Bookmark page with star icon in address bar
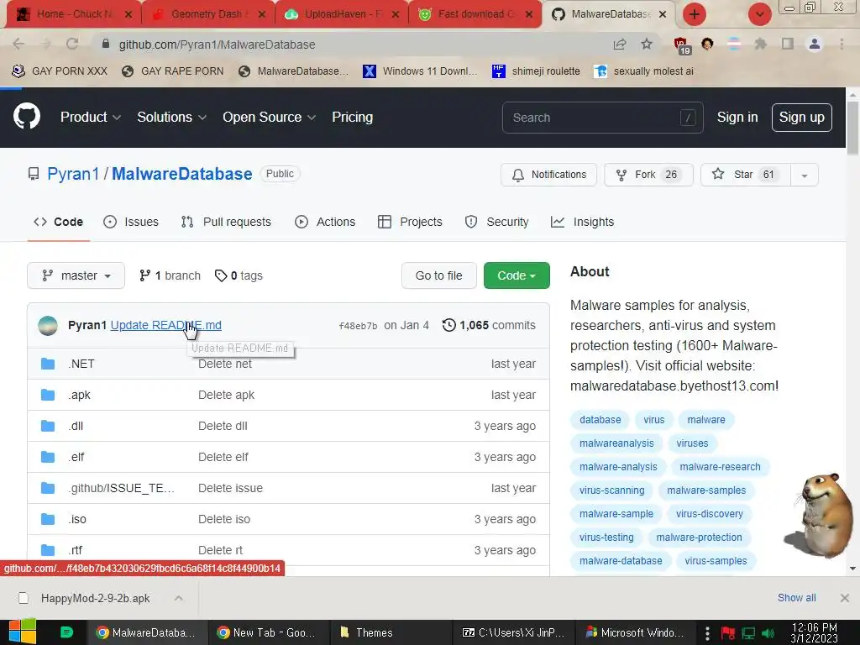This screenshot has width=860, height=645. (x=647, y=44)
